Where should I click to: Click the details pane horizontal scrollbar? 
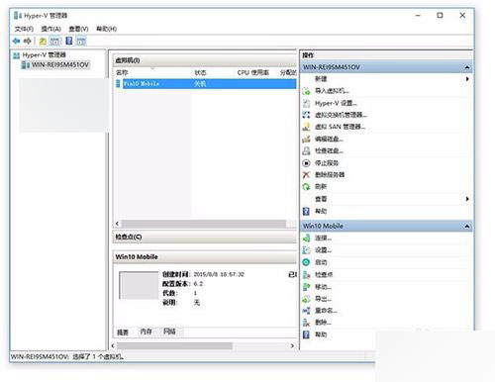[174, 345]
